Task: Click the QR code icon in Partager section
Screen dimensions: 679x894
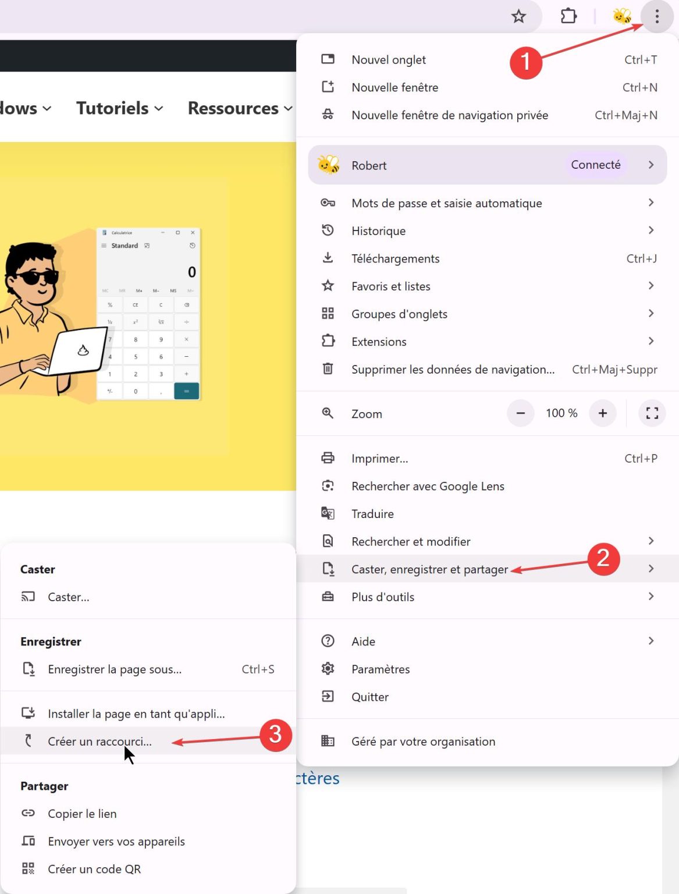Action: click(x=28, y=869)
